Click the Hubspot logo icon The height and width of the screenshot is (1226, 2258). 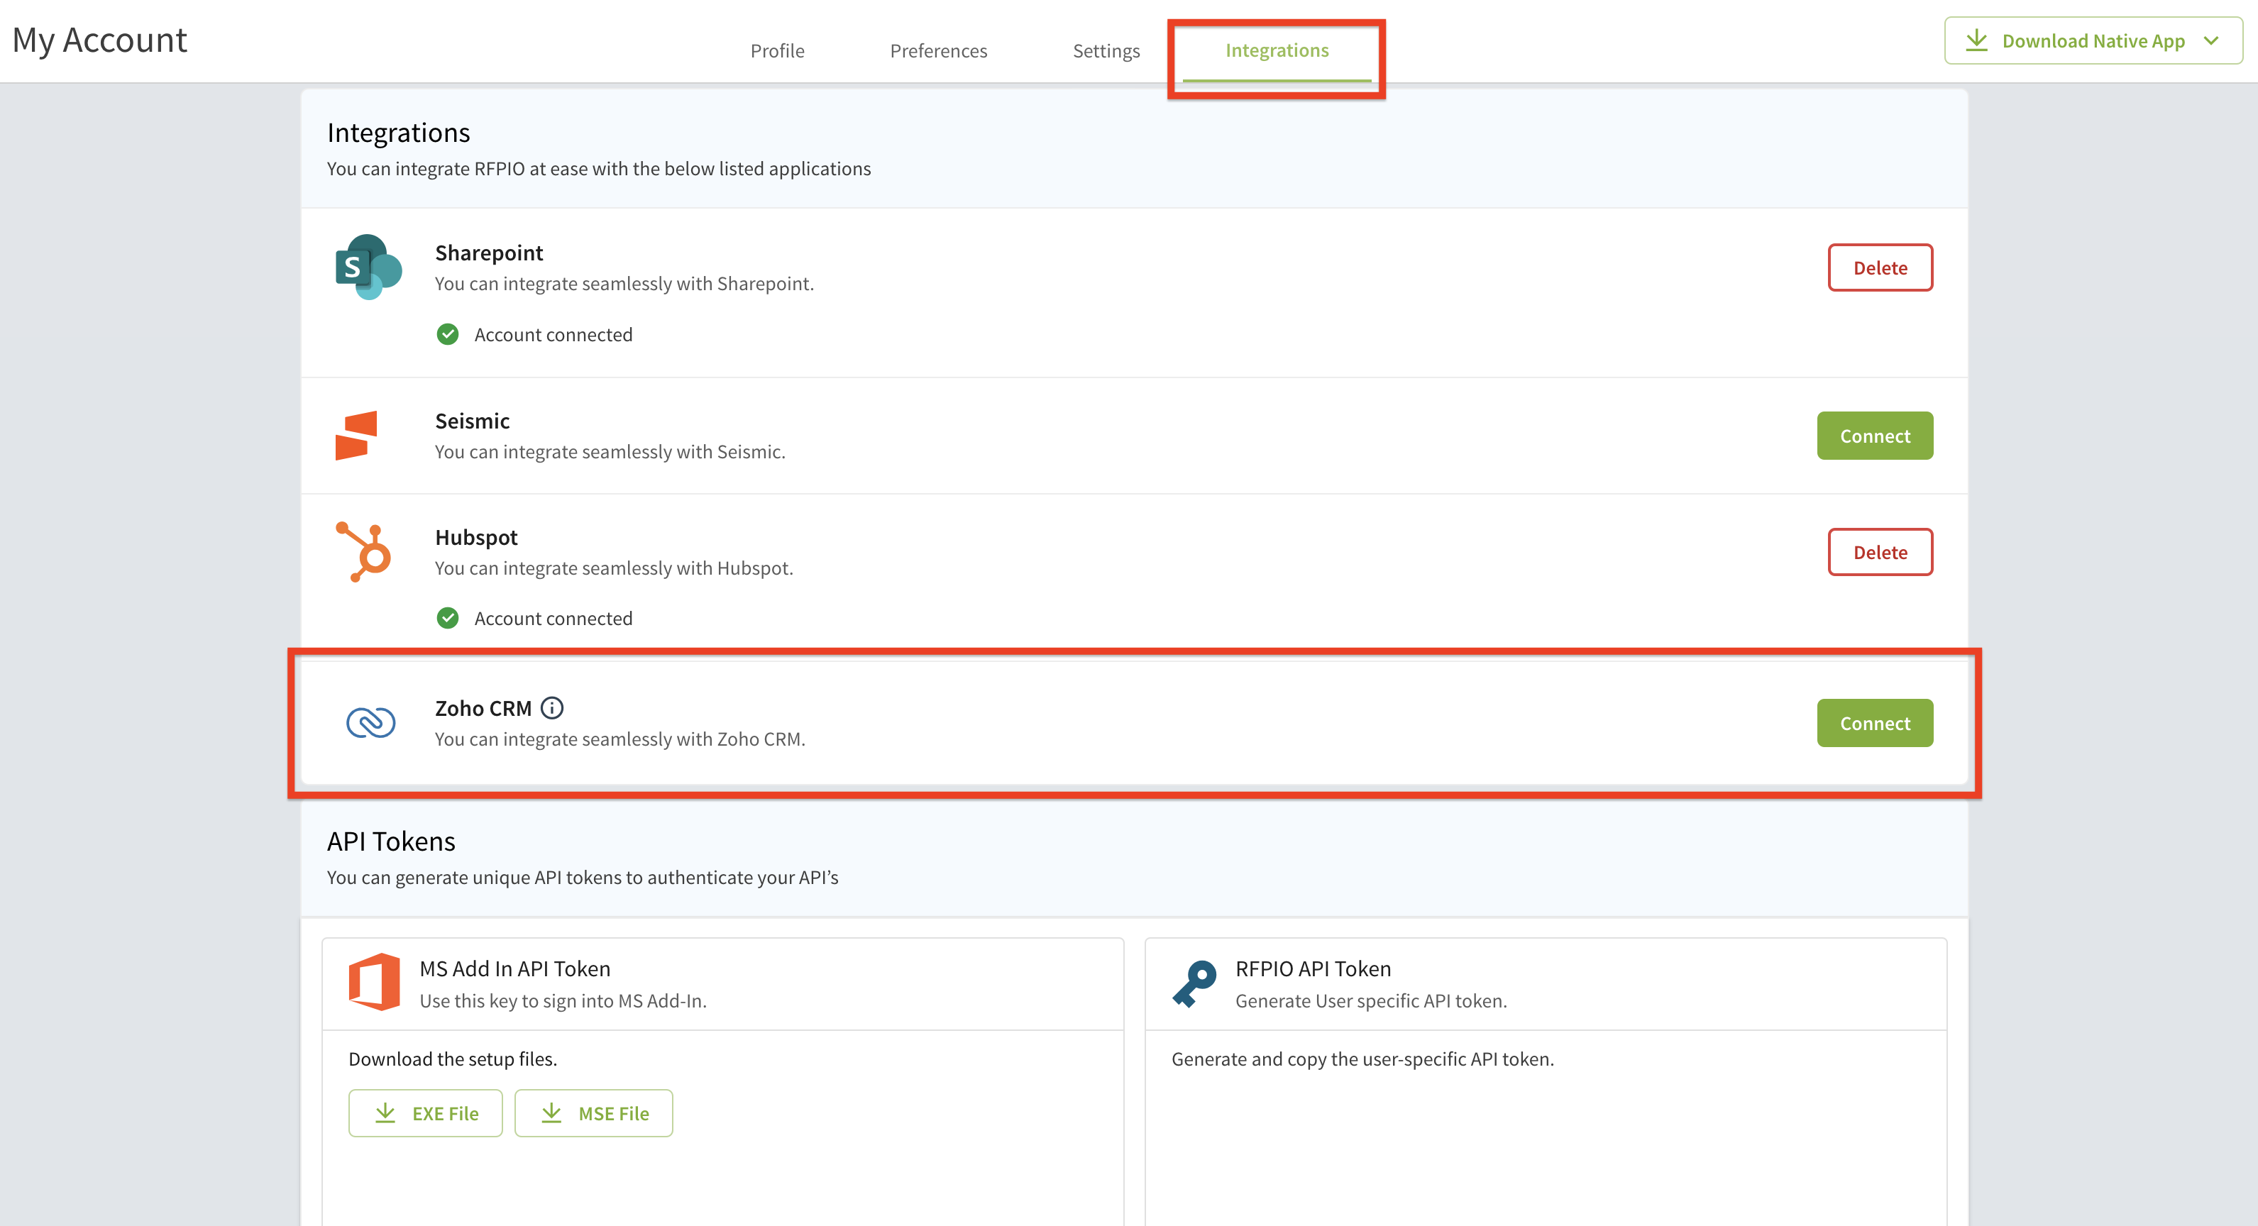pos(363,551)
